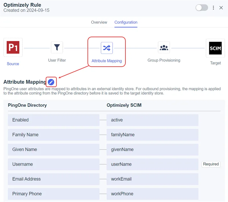
Task: Close the Optimizely Rule panel
Action: click(221, 8)
